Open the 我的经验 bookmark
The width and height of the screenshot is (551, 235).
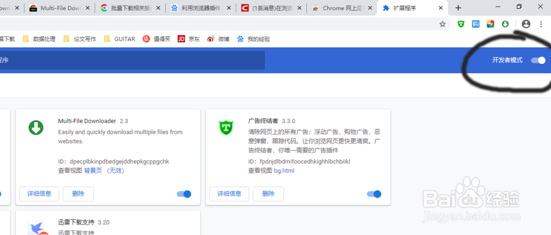click(x=253, y=39)
